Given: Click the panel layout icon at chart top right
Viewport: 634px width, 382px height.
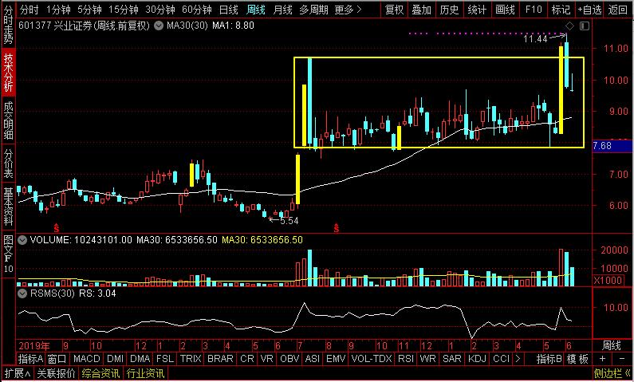Looking at the screenshot, I should [x=585, y=26].
